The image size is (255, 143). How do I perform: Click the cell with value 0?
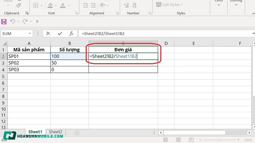click(x=70, y=69)
